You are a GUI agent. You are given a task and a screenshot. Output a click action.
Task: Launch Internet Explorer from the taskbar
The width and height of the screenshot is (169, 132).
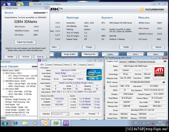[x=15, y=123]
